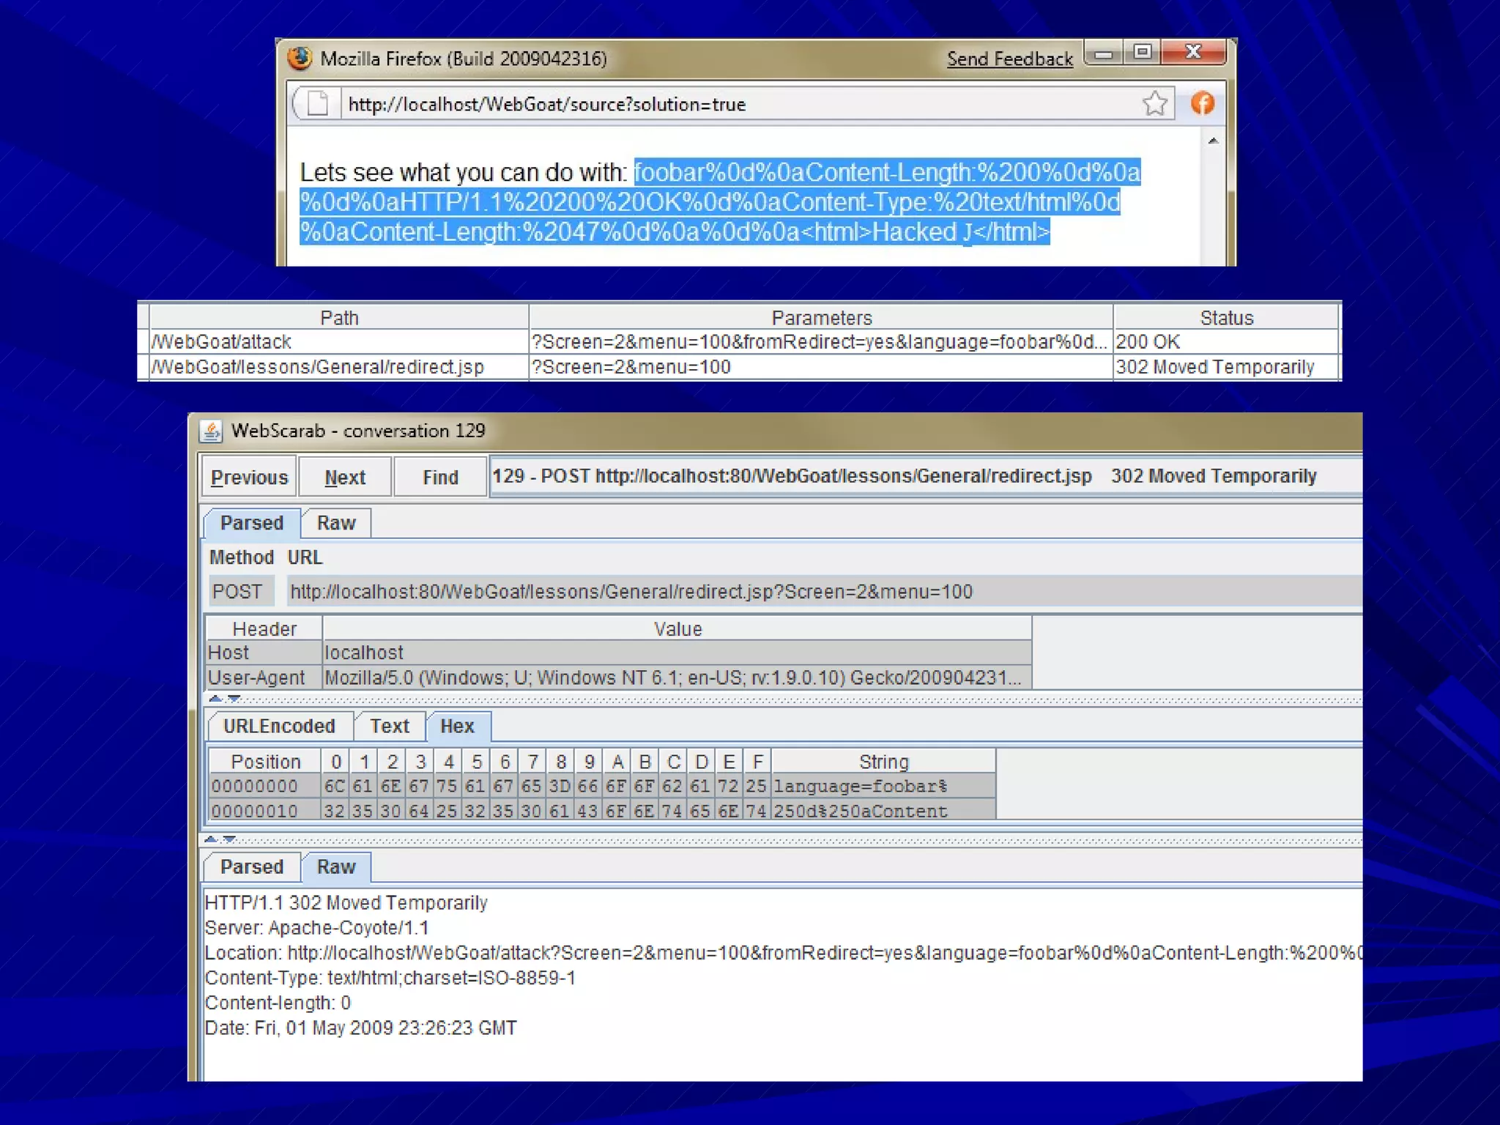This screenshot has width=1500, height=1125.
Task: Open the response Parsed tab
Action: click(x=251, y=866)
